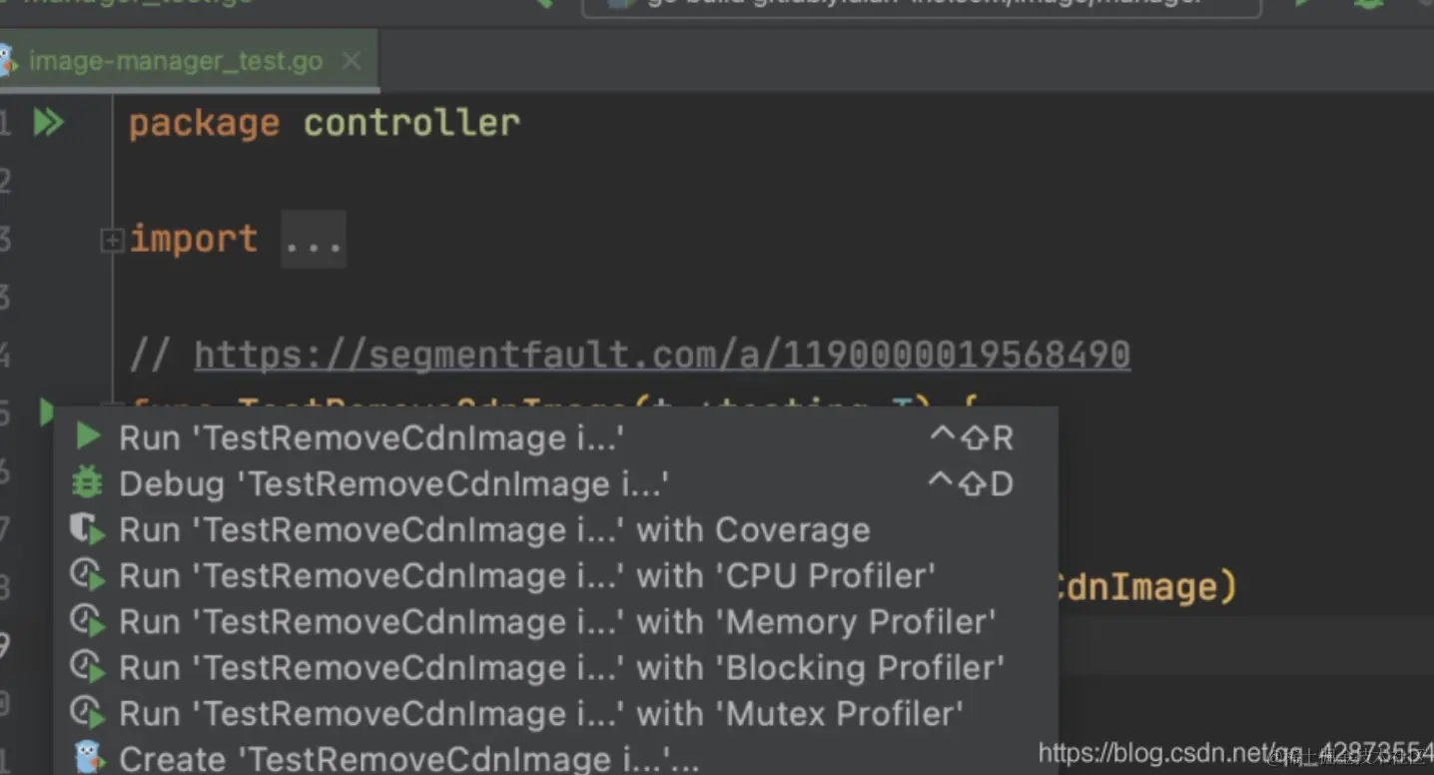This screenshot has height=775, width=1434.
Task: Open the segmentfault.com link in the comment
Action: (x=662, y=355)
